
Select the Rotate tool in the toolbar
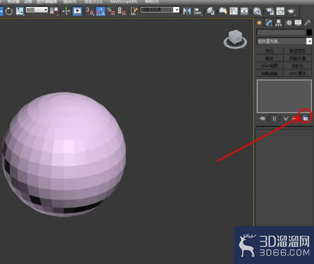9,11
